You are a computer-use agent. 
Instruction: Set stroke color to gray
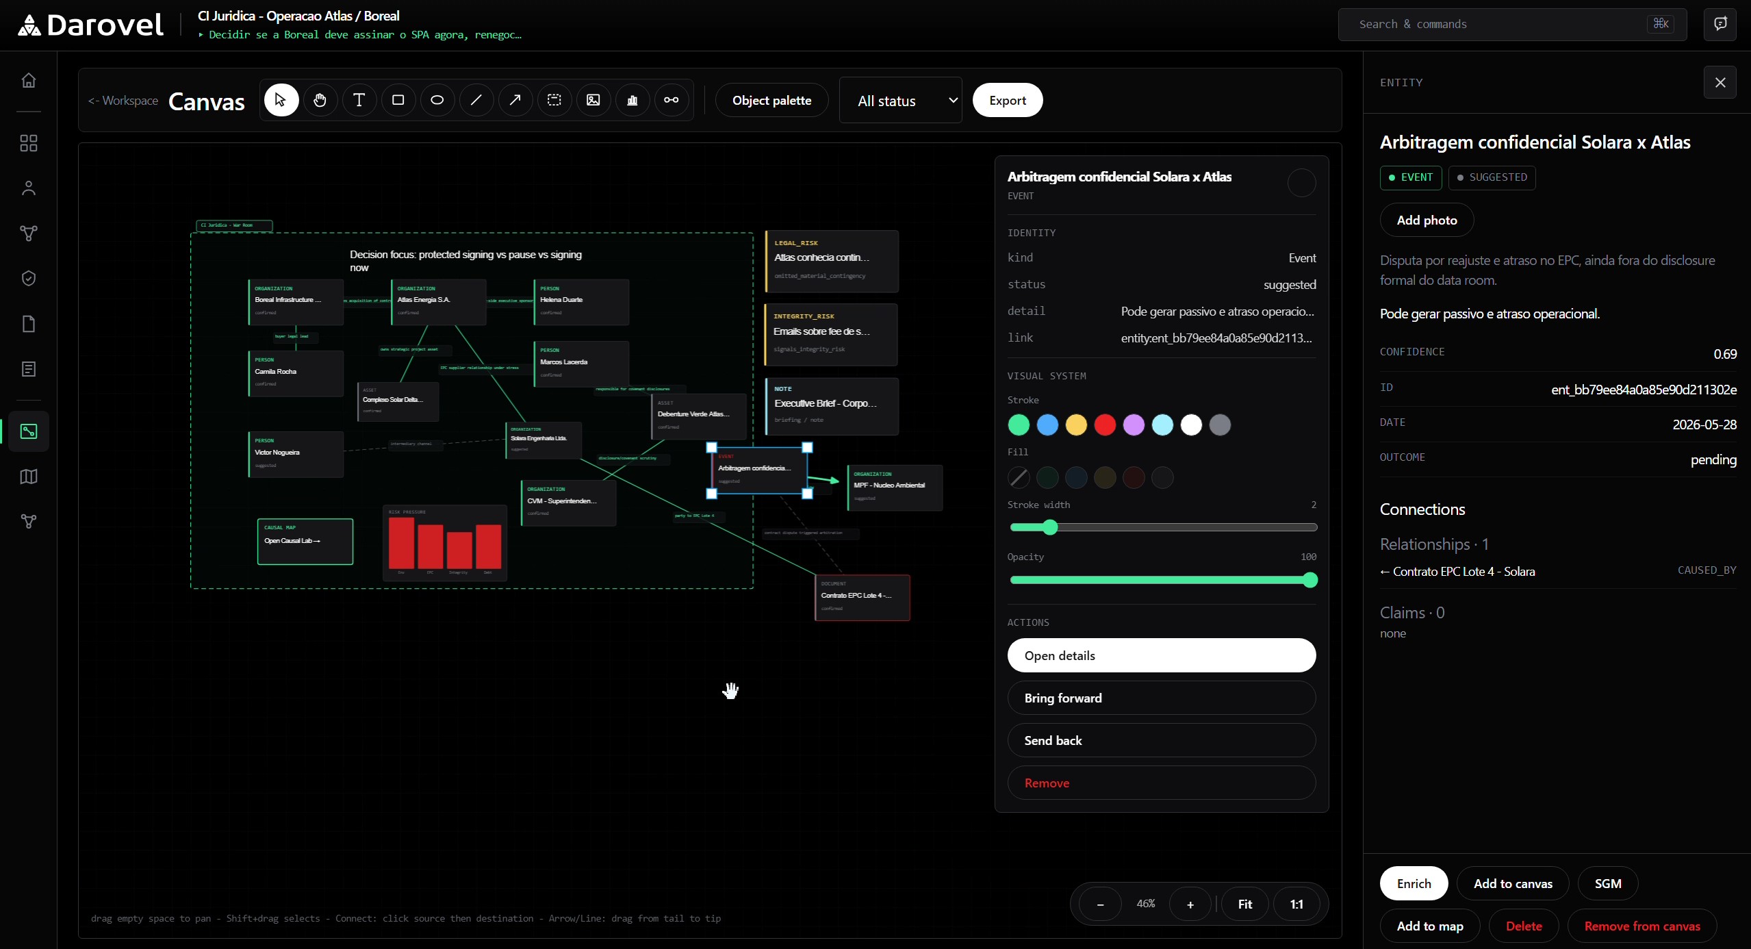coord(1220,425)
